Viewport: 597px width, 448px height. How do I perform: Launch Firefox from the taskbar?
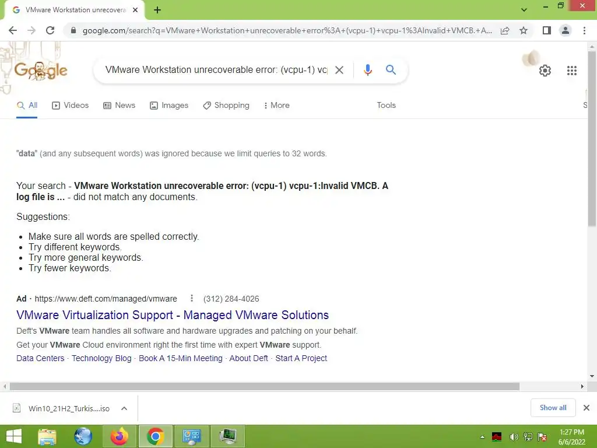120,436
